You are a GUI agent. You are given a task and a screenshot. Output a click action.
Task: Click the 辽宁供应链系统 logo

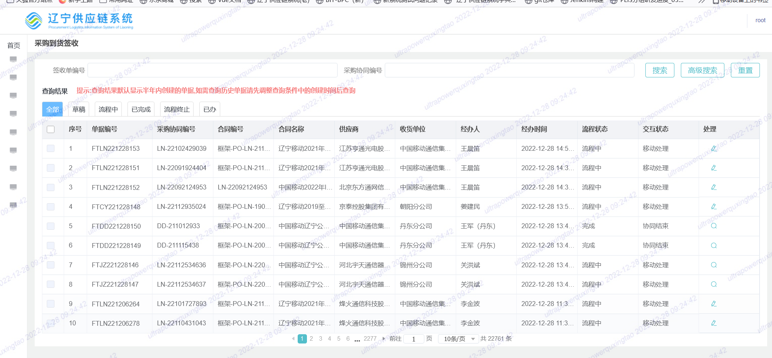click(x=79, y=20)
